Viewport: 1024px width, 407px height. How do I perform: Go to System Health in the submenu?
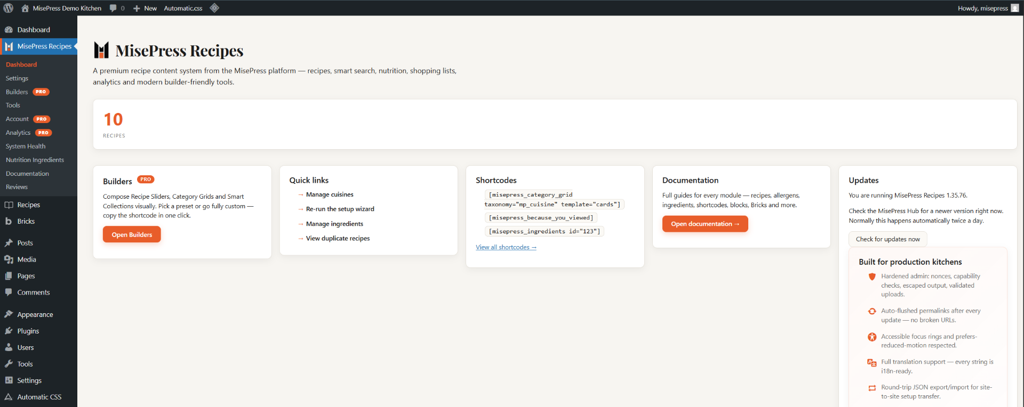point(26,146)
